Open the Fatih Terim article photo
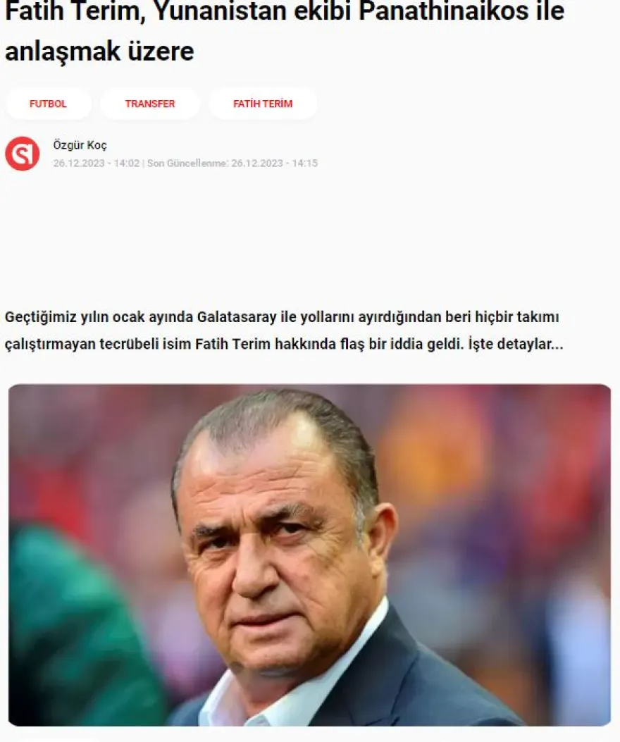The height and width of the screenshot is (742, 620). point(309,555)
